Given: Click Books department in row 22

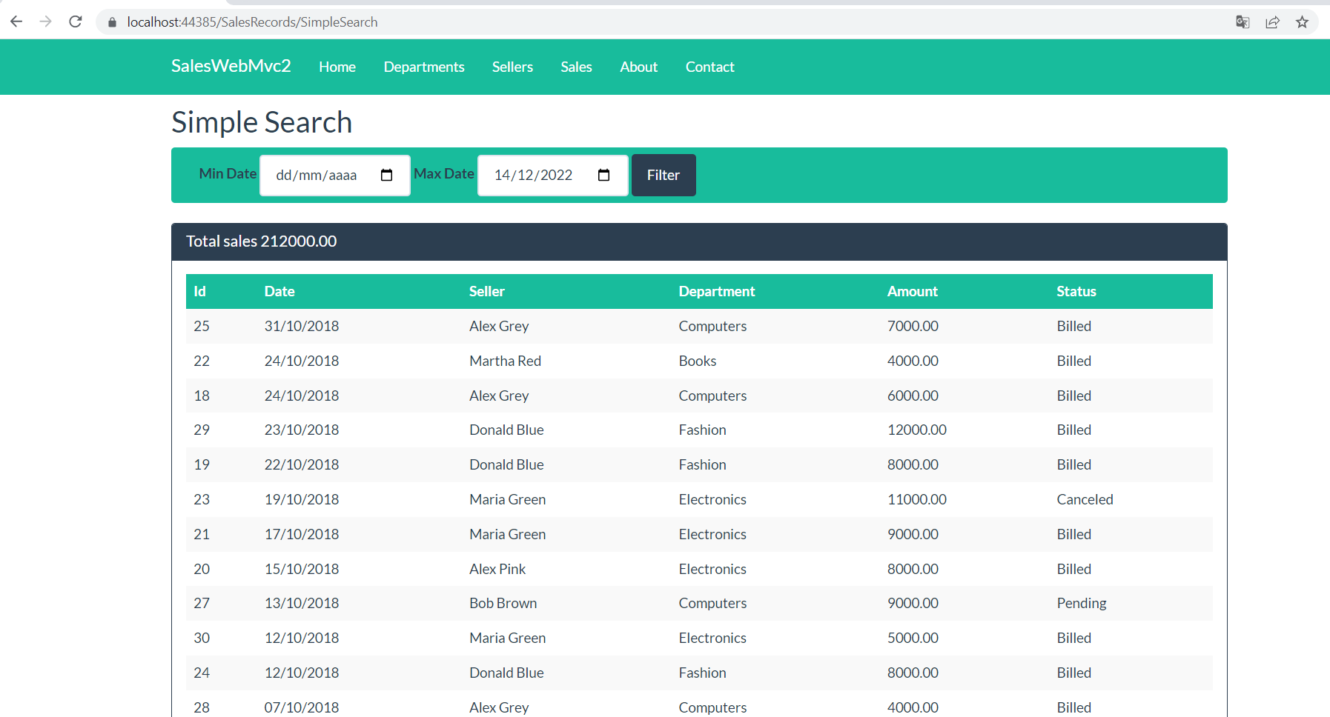Looking at the screenshot, I should click(x=698, y=361).
